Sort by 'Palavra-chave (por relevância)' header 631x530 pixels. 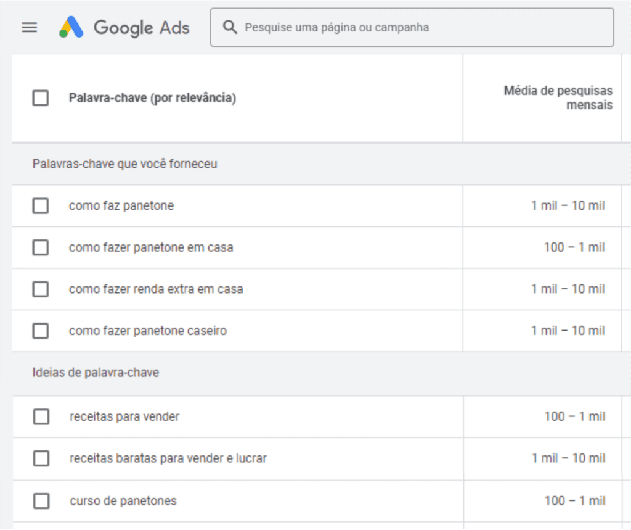coord(152,98)
